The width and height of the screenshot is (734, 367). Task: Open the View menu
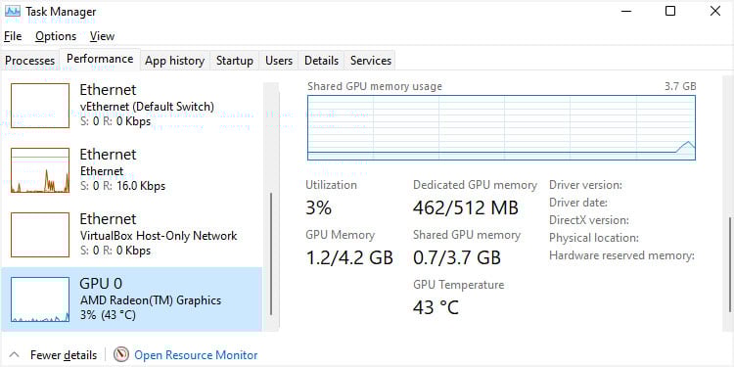[x=102, y=36]
